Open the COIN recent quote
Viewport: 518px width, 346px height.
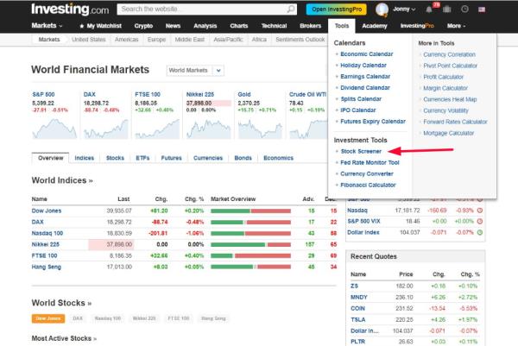pyautogui.click(x=357, y=308)
